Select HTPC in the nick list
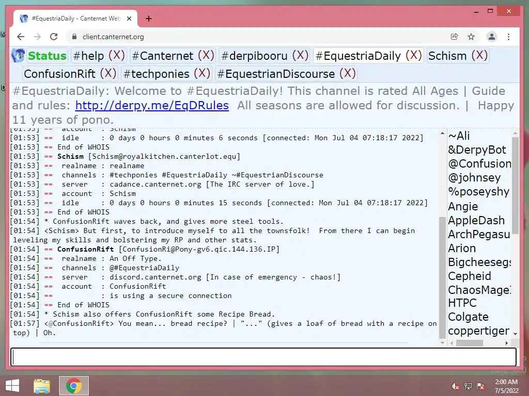The image size is (529, 396). [462, 303]
